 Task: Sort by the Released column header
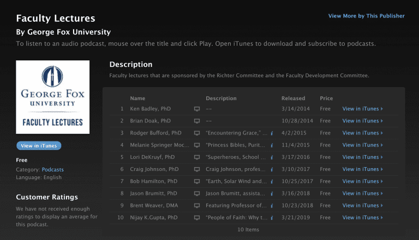pyautogui.click(x=293, y=99)
